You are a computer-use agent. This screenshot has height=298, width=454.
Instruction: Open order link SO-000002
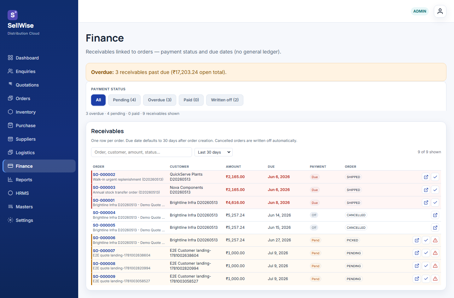(x=104, y=175)
